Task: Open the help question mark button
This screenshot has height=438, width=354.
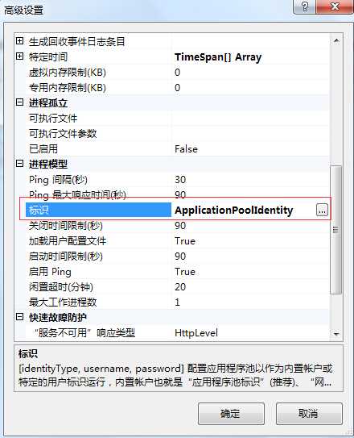Action: (x=305, y=6)
